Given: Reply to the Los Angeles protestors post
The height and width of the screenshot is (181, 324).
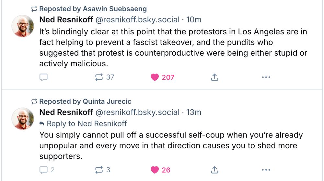Looking at the screenshot, I should click(43, 77).
